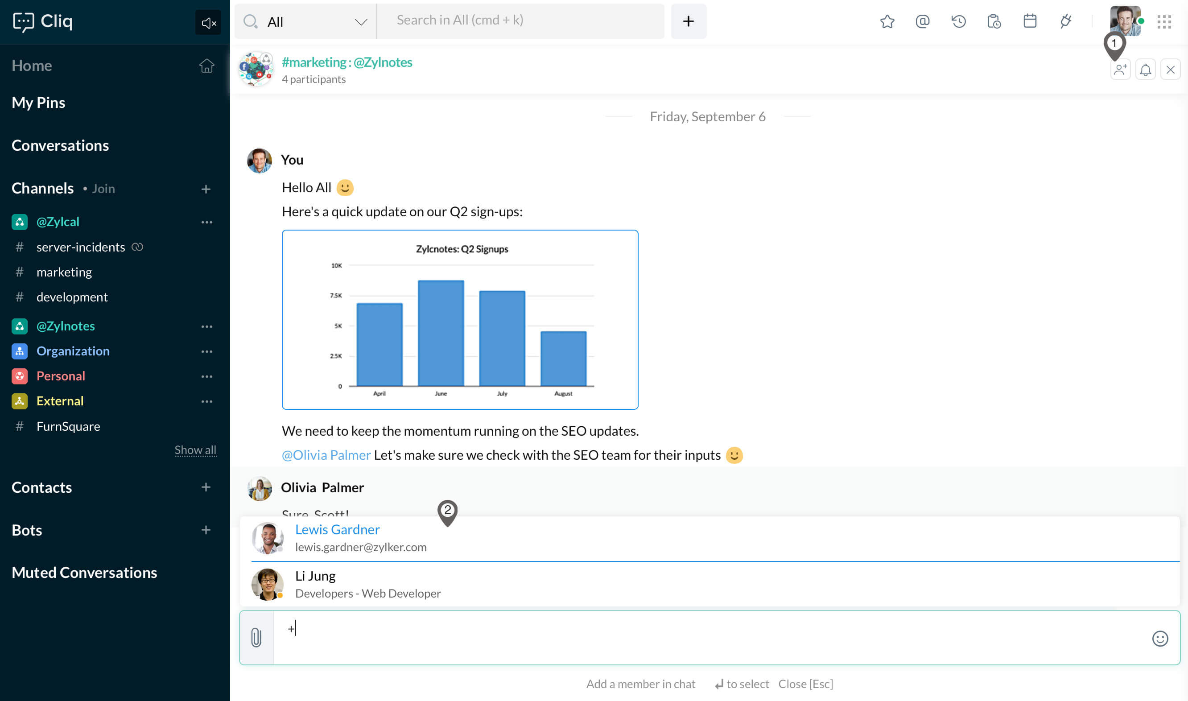
Task: Open the FurnSquare channel
Action: tap(68, 426)
